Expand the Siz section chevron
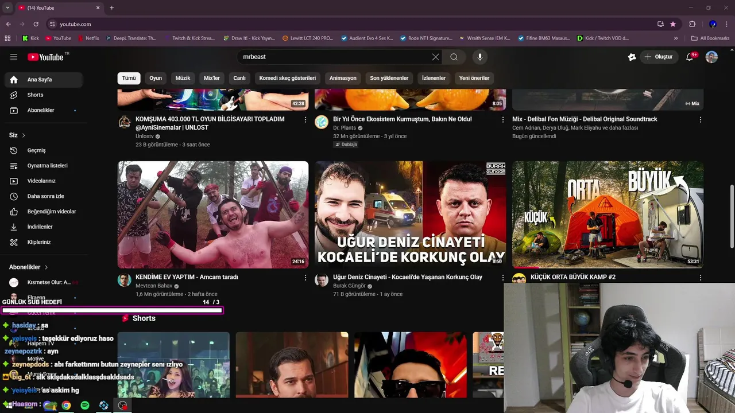The height and width of the screenshot is (413, 735). pyautogui.click(x=24, y=135)
